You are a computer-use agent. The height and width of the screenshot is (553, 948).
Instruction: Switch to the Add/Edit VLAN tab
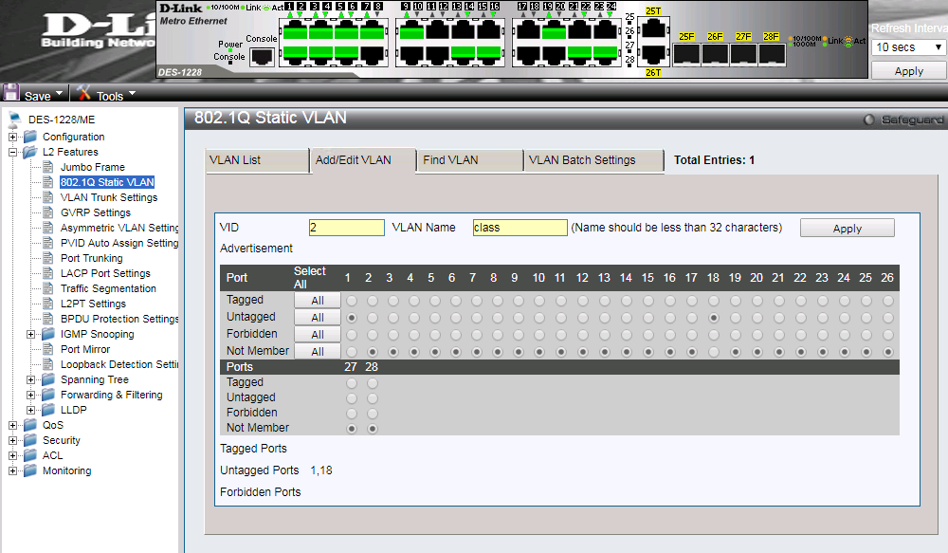363,160
